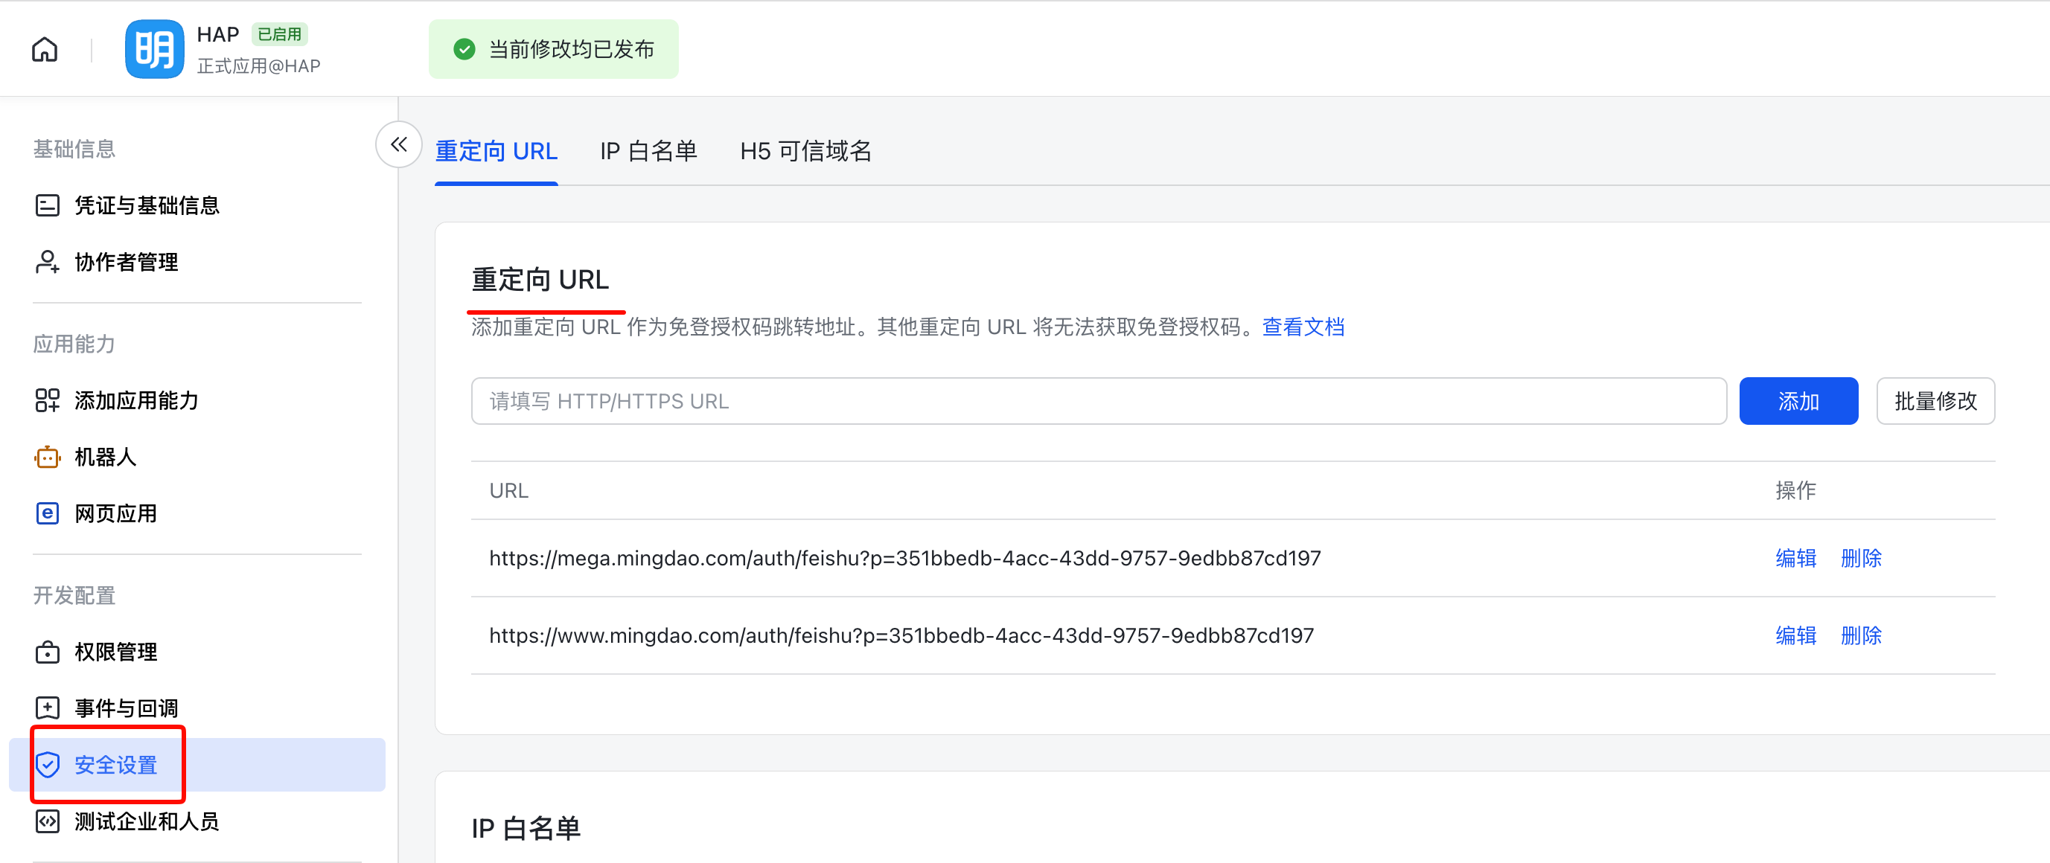Click the HAP app name
This screenshot has width=2050, height=863.
pos(217,34)
